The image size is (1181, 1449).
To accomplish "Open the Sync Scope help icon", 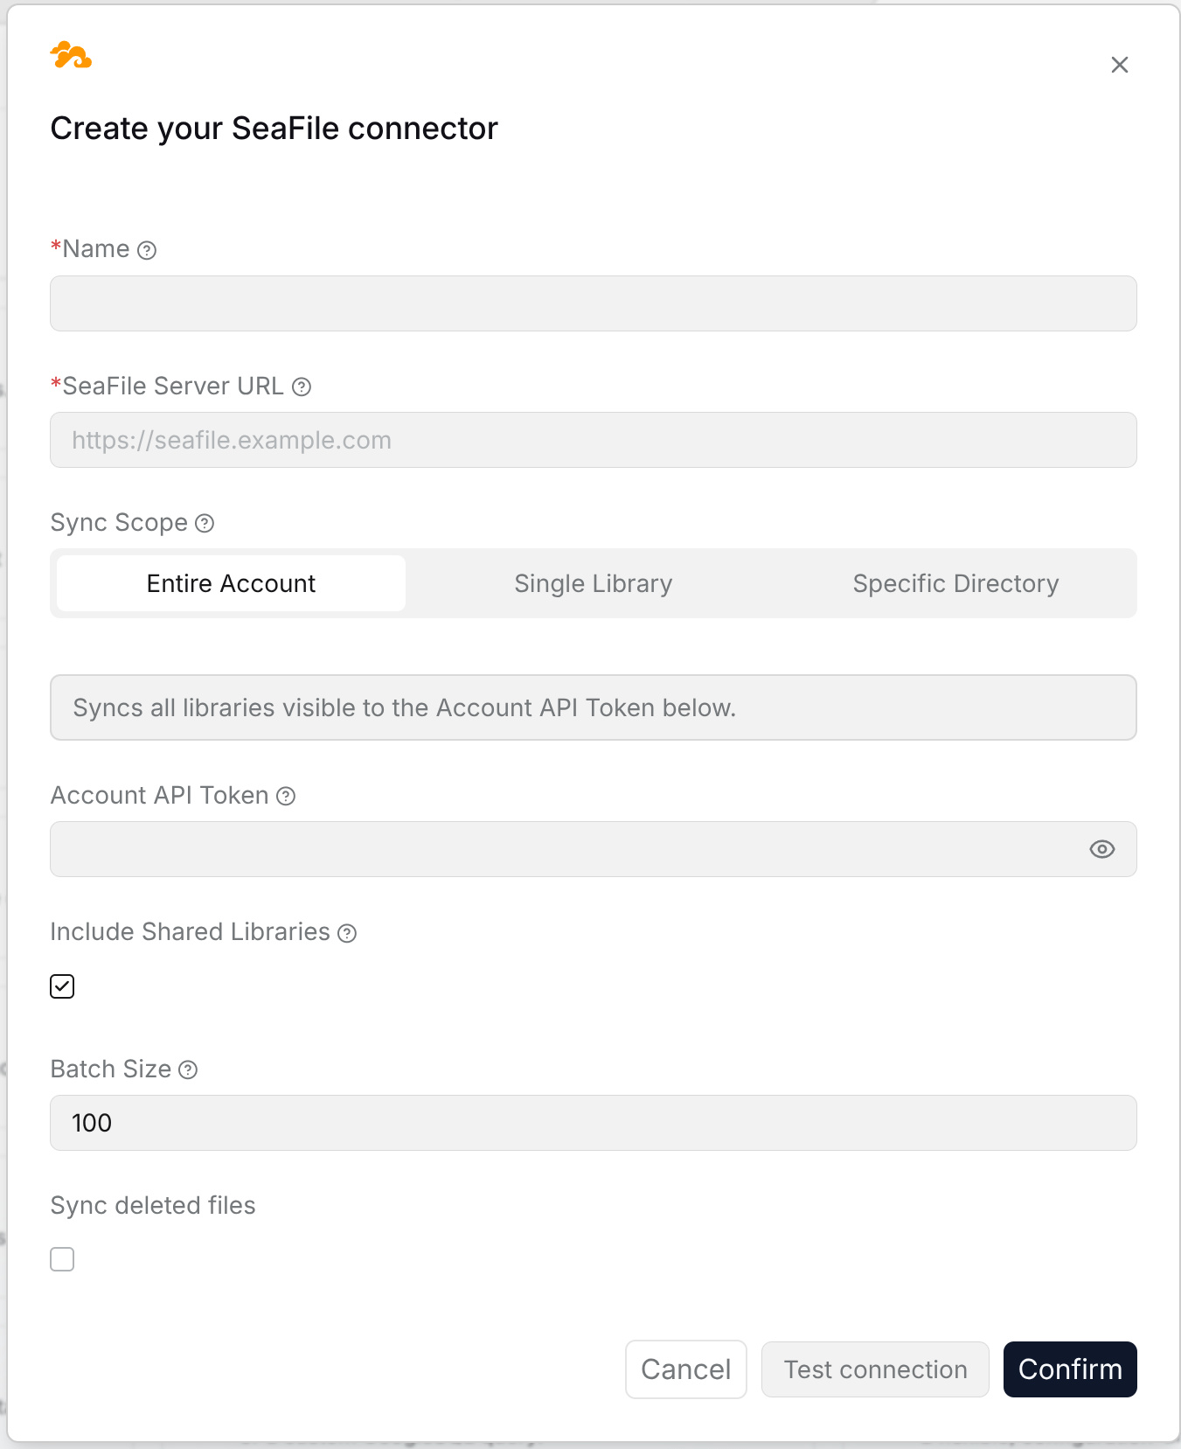I will 205,523.
